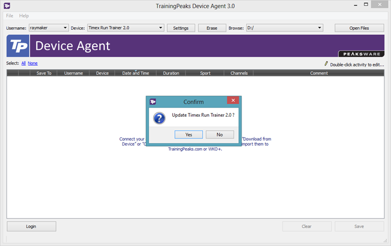Select All activities link
Image resolution: width=391 pixels, height=246 pixels.
23,64
